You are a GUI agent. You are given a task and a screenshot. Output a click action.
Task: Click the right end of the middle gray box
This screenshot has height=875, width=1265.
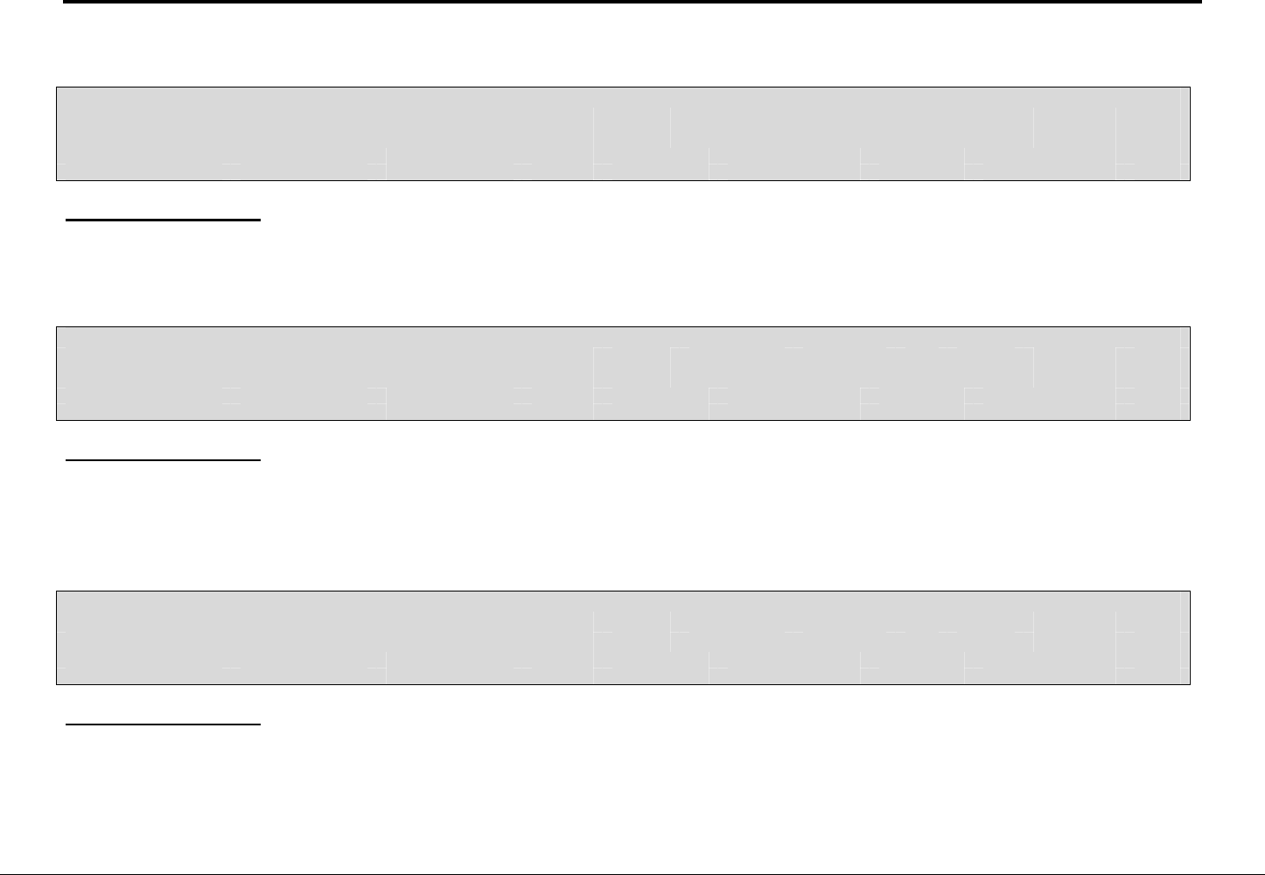[1184, 374]
